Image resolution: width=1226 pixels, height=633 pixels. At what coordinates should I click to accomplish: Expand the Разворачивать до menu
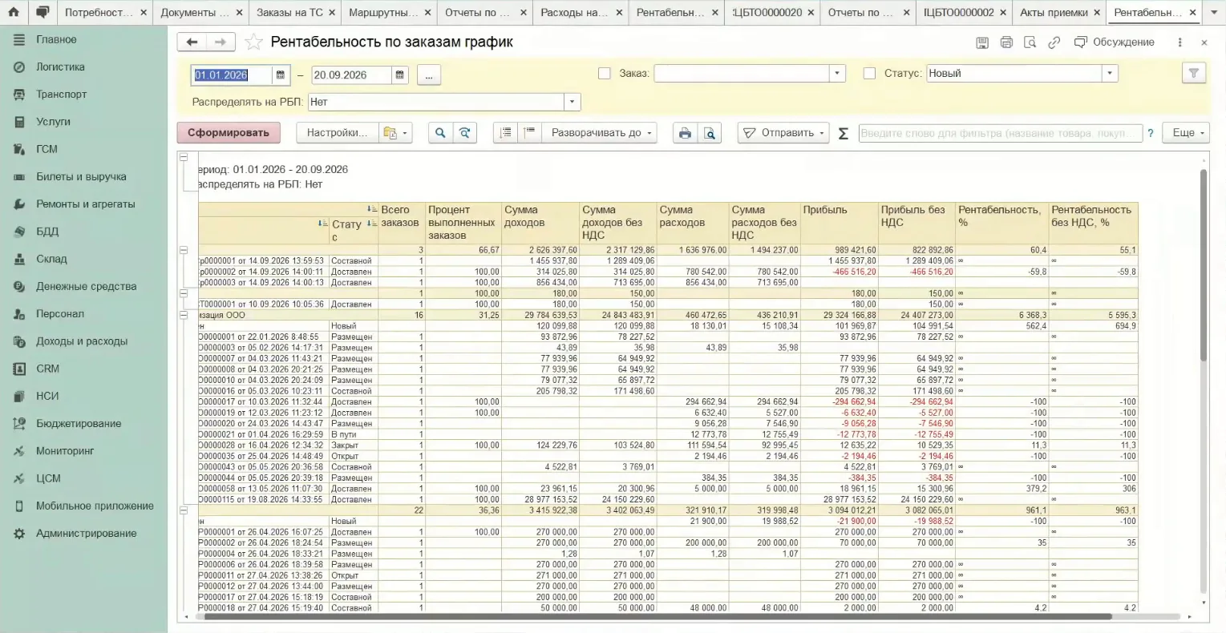tap(600, 133)
